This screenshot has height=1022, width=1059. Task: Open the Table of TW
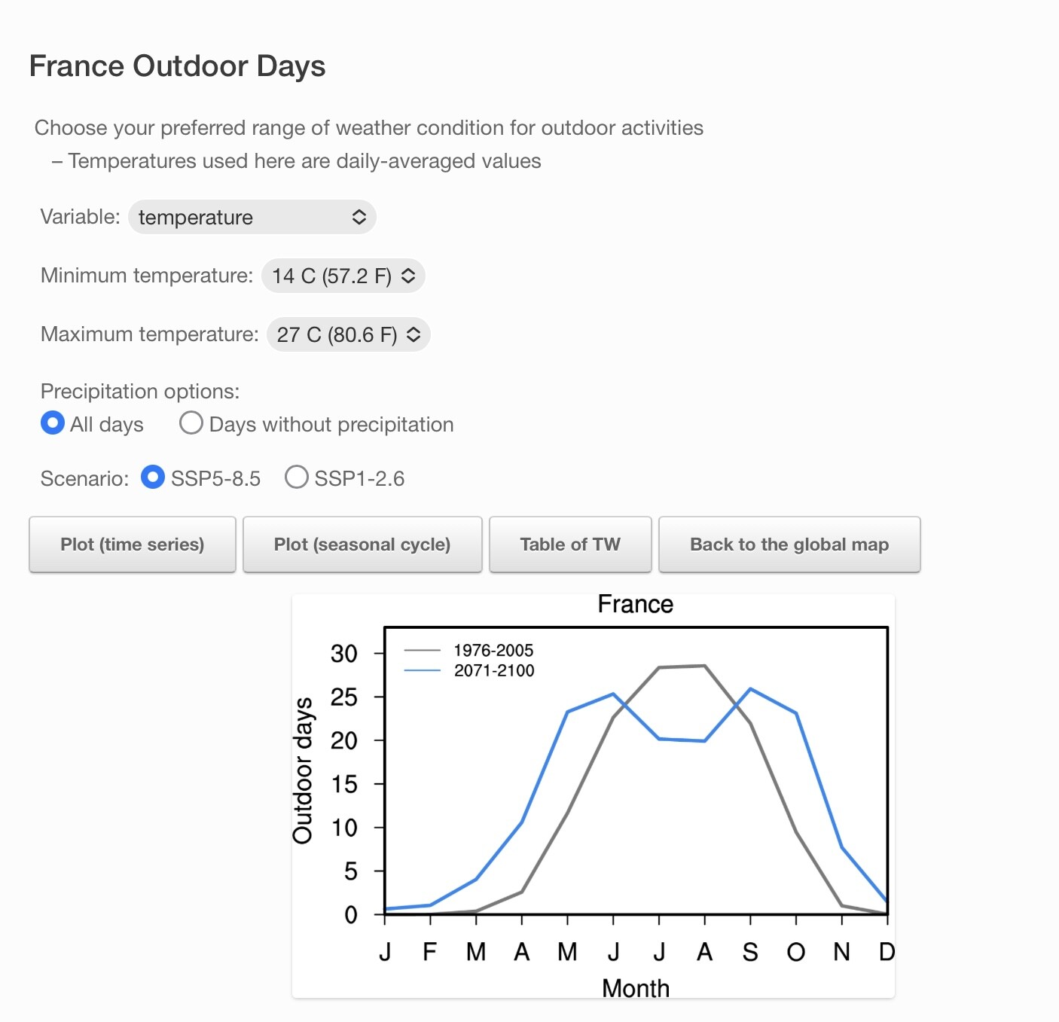point(570,545)
